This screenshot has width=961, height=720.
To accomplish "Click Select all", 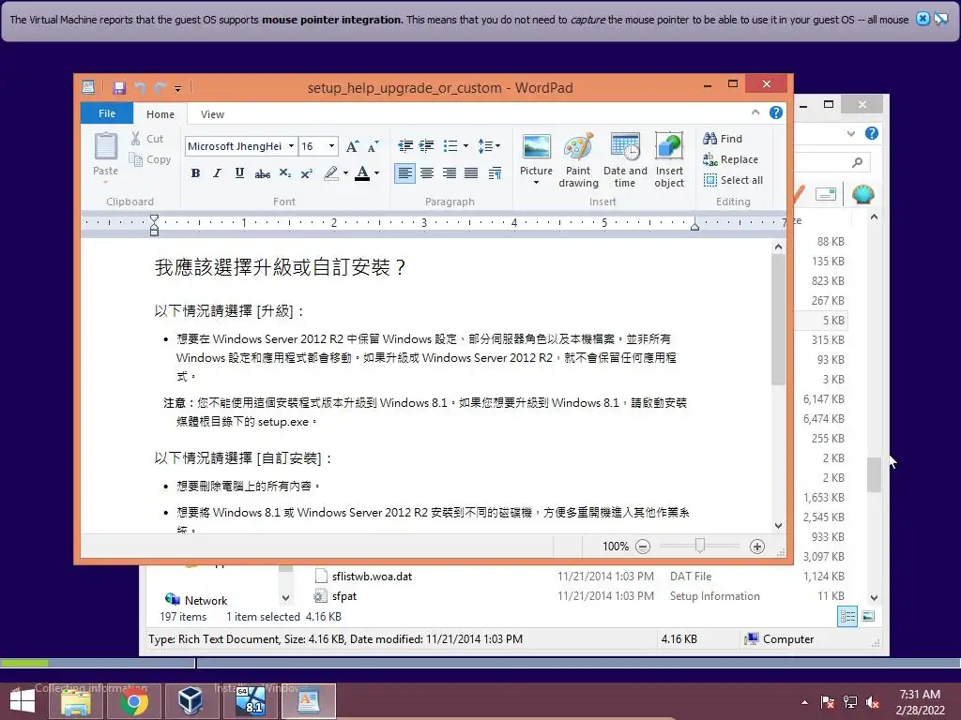I will click(x=733, y=180).
